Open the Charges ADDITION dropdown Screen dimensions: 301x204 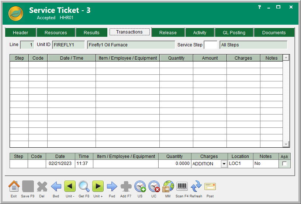pyautogui.click(x=224, y=164)
